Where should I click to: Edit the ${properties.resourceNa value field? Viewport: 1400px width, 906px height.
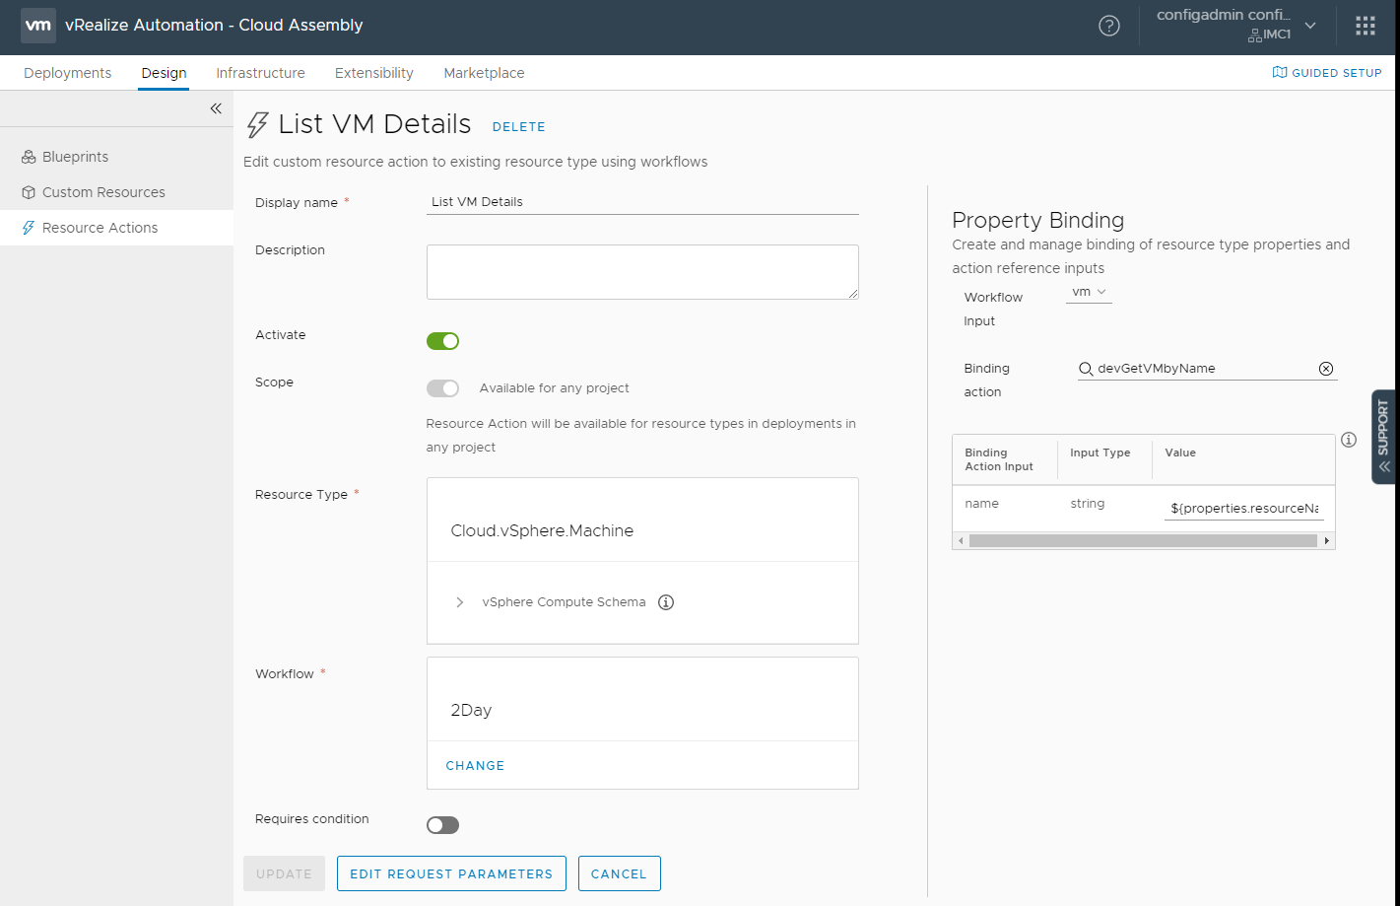[x=1244, y=509]
